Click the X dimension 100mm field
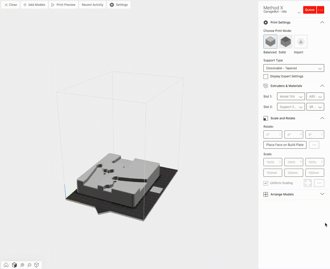The height and width of the screenshot is (269, 330). point(273,173)
